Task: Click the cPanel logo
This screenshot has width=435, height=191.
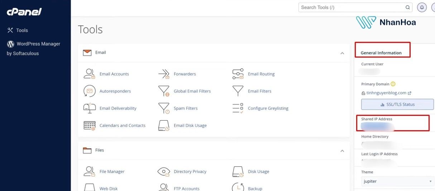Action: (24, 12)
